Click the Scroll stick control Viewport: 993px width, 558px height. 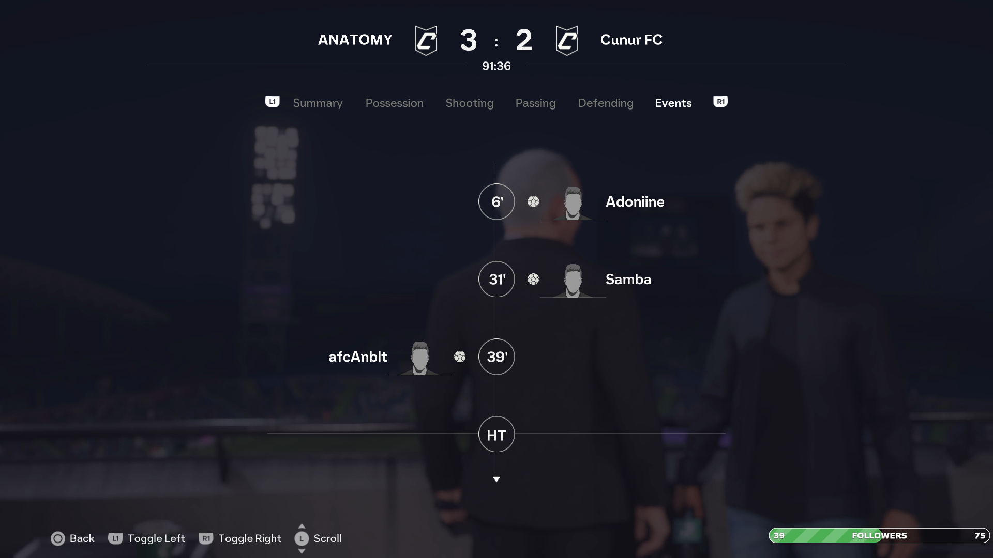pyautogui.click(x=302, y=538)
